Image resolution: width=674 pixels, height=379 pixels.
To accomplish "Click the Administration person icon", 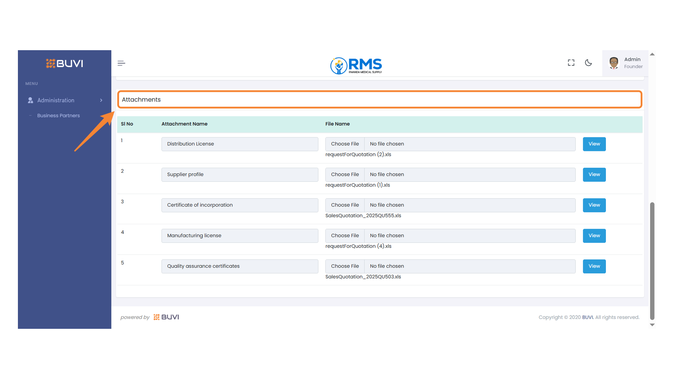I will pos(30,100).
